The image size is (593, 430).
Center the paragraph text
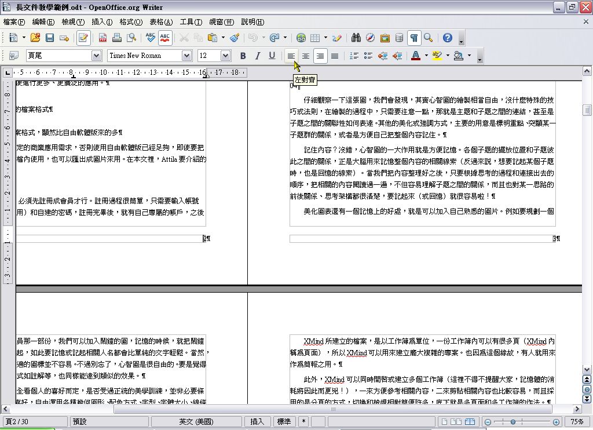tap(306, 56)
